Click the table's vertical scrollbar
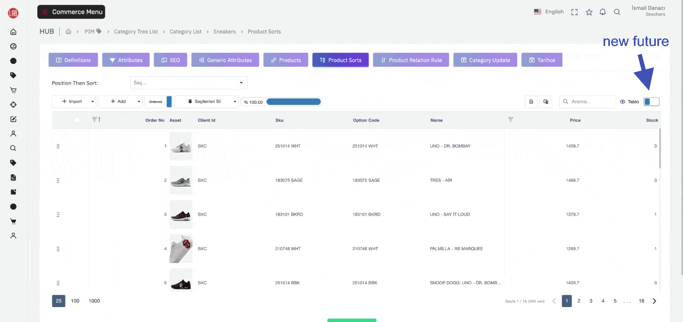This screenshot has height=322, width=683. (x=660, y=148)
